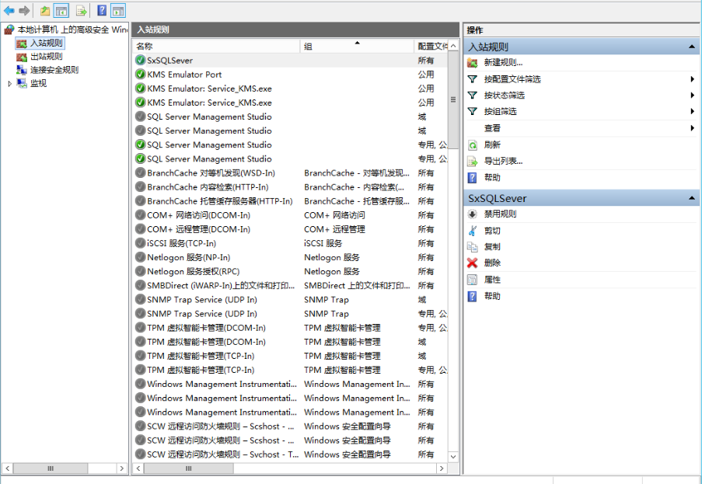This screenshot has height=484, width=702.
Task: Select BranchCache 内容检索(HTTP-In) rule
Action: click(x=208, y=187)
